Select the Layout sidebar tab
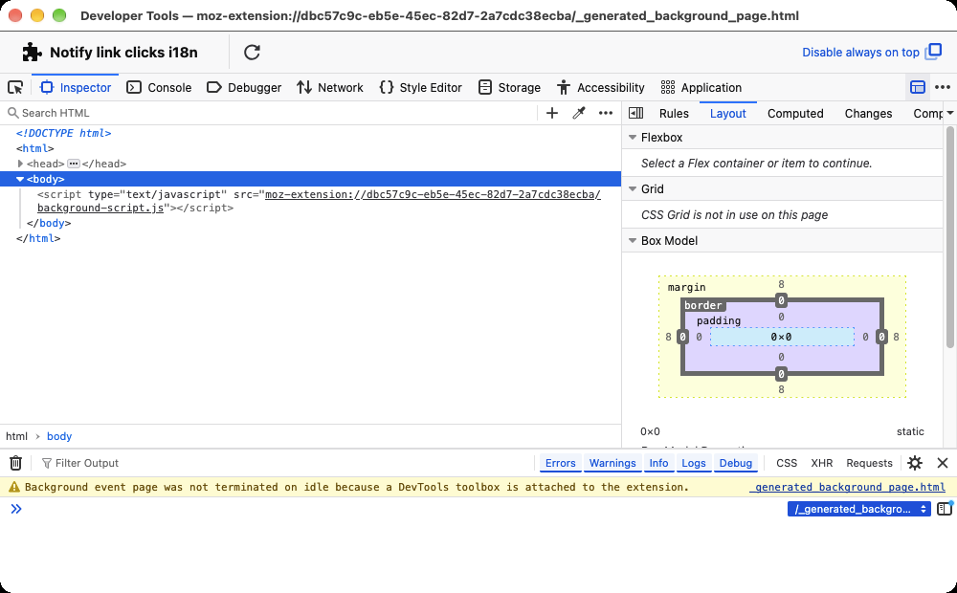The image size is (957, 593). pos(727,114)
